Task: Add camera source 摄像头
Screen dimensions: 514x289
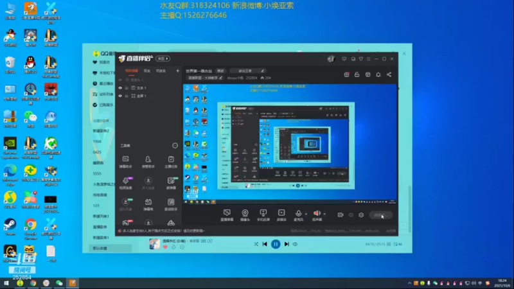Action: click(245, 215)
